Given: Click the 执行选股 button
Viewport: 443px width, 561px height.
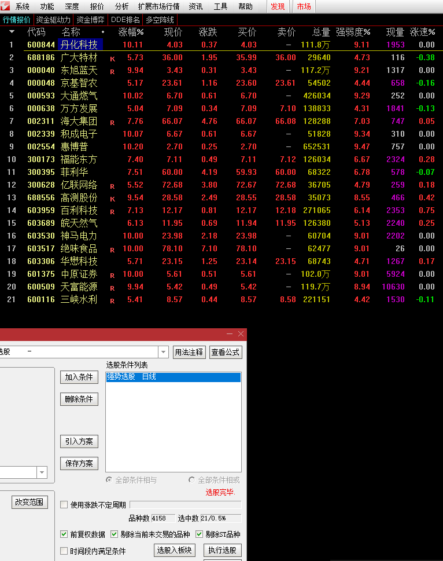Looking at the screenshot, I should point(222,550).
